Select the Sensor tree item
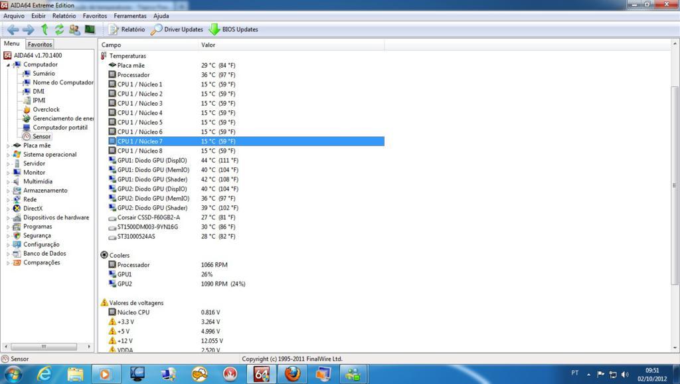 coord(42,136)
